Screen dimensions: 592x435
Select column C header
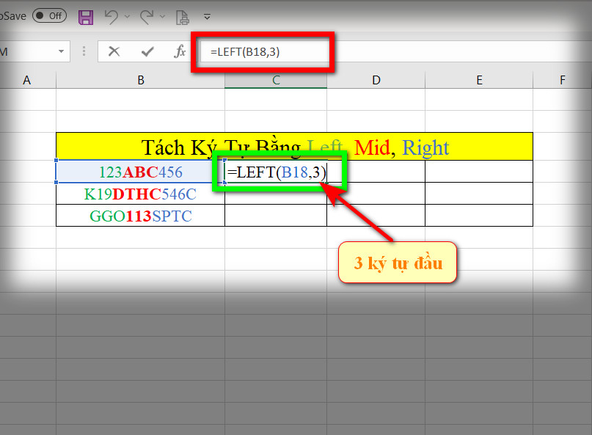point(276,80)
